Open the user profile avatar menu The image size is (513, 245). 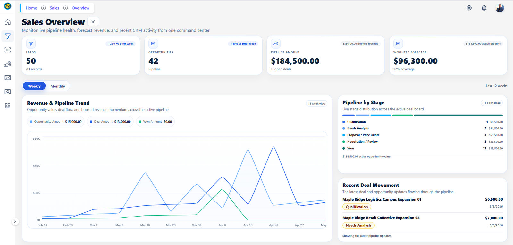point(500,8)
